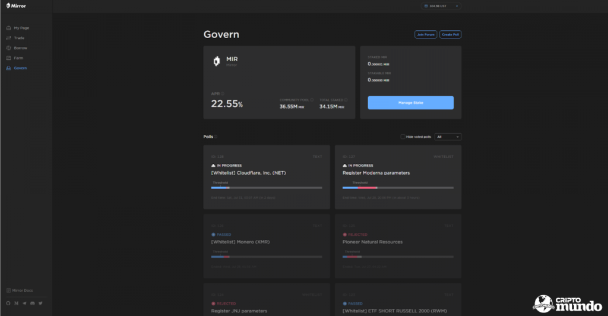This screenshot has height=316, width=608.
Task: Click the Manage Stake button
Action: (x=410, y=103)
